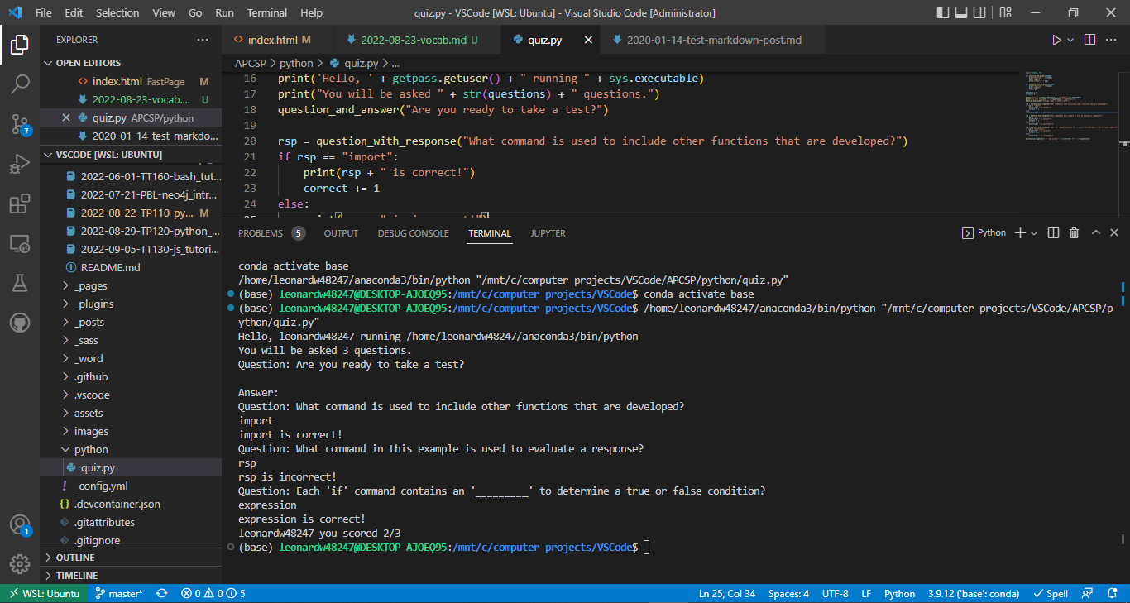
Task: Open the Selection menu
Action: (117, 13)
